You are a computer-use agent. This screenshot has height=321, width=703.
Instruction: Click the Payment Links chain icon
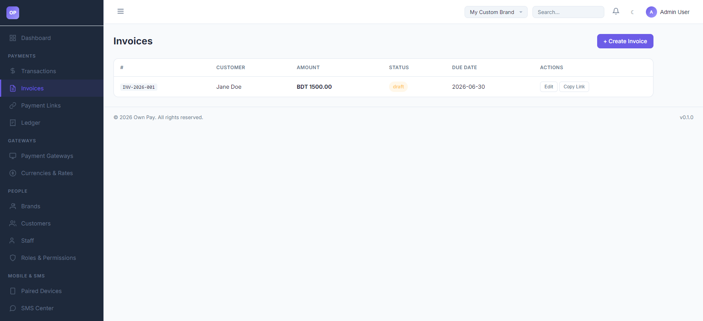tap(13, 106)
